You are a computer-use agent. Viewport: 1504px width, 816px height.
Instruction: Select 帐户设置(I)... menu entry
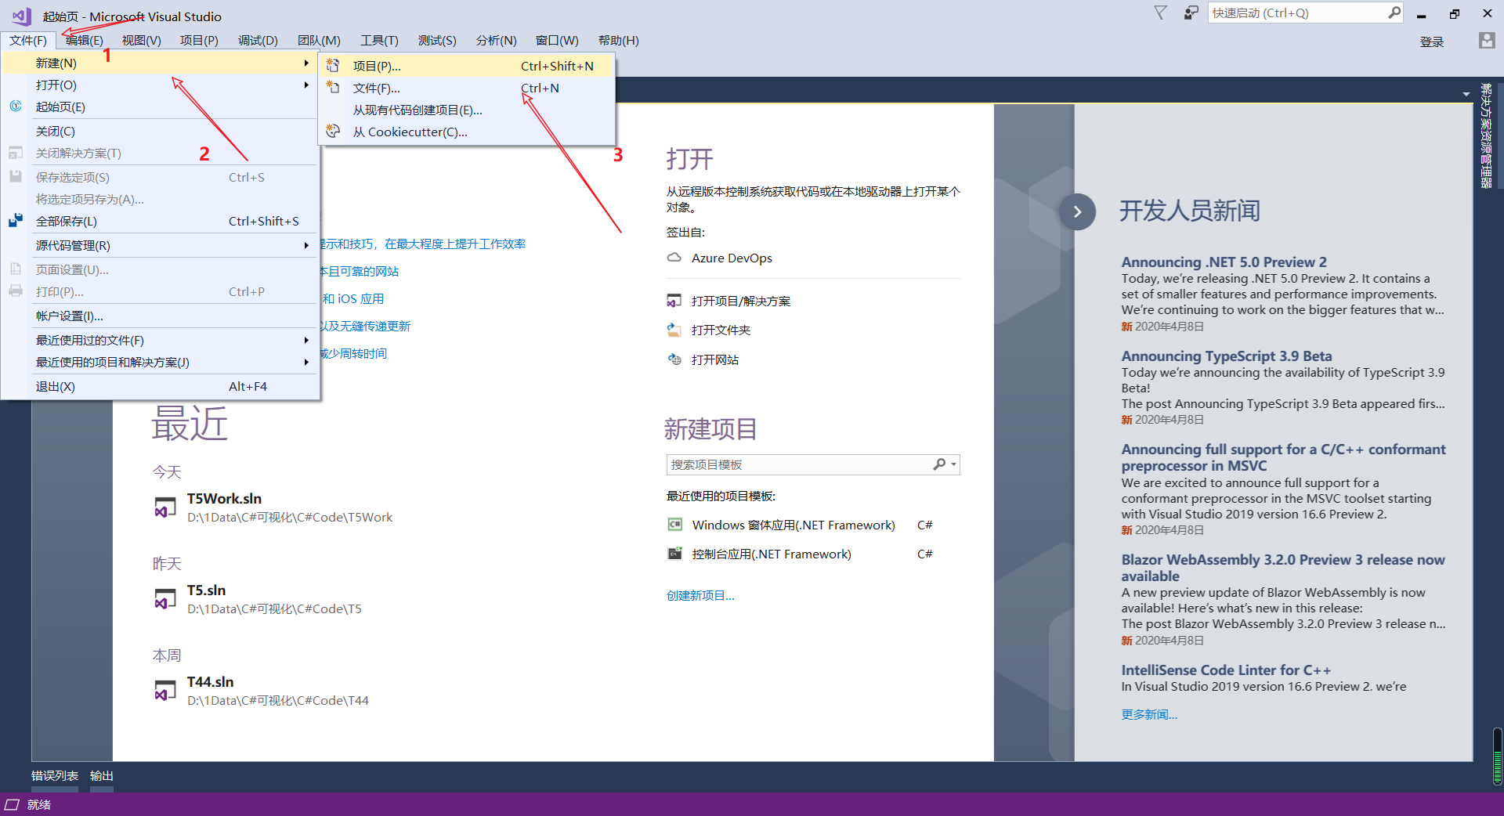(x=160, y=316)
